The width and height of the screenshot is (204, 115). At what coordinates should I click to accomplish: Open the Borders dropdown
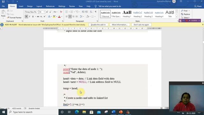(x=95, y=17)
